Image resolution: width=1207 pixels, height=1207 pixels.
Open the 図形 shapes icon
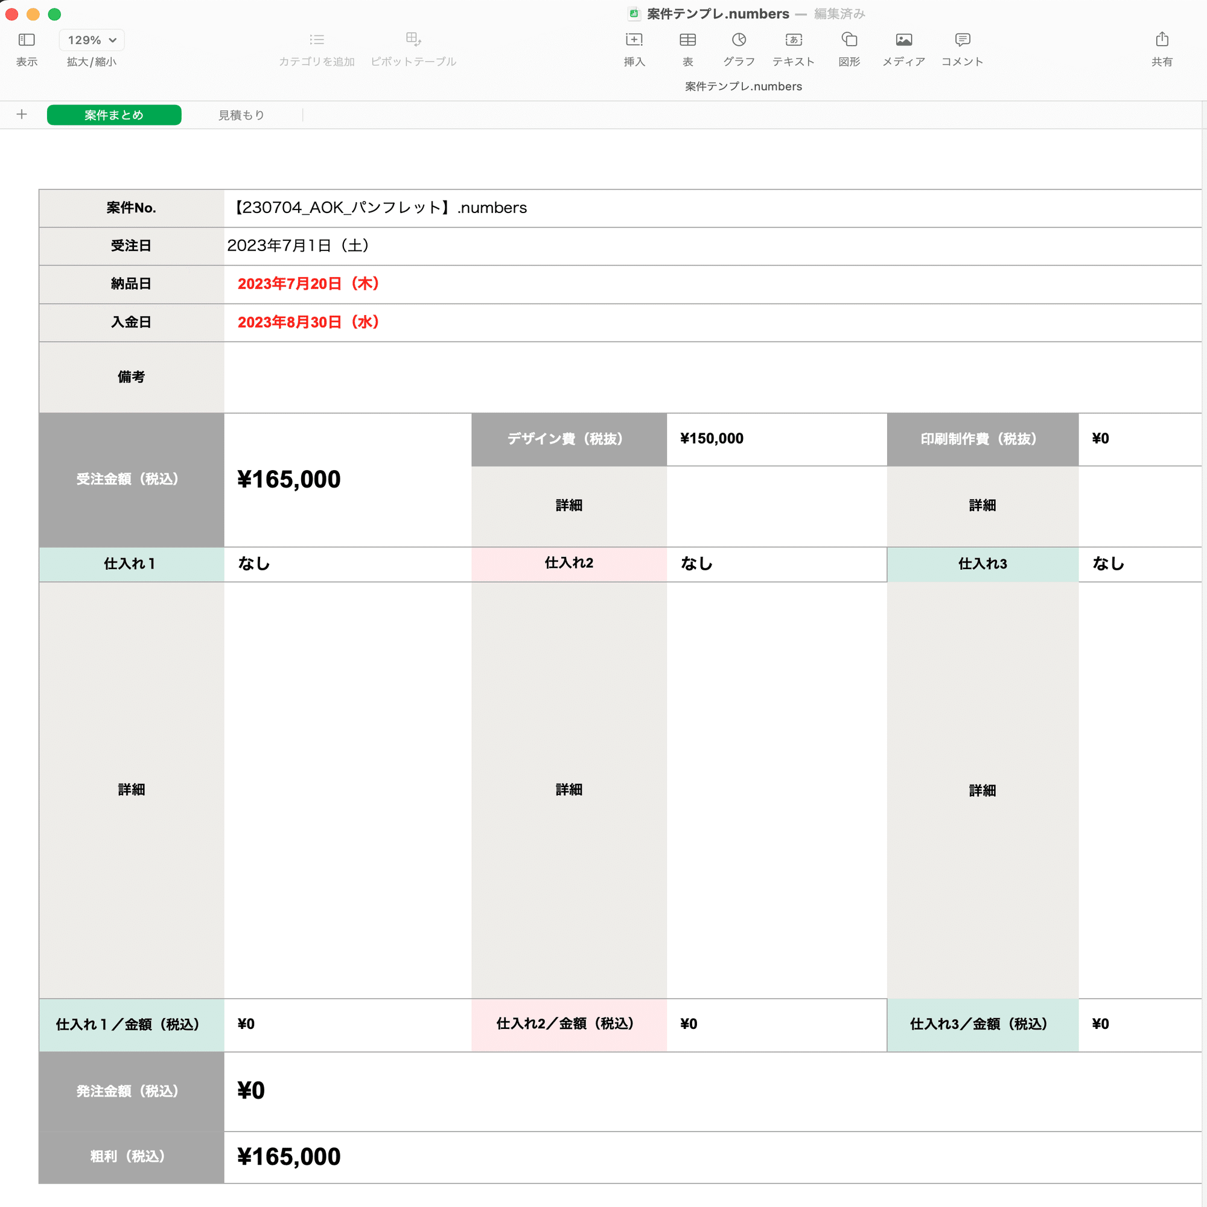coord(849,40)
